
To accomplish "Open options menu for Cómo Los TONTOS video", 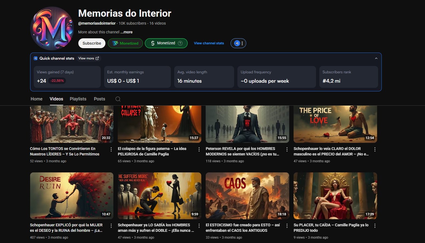I will pyautogui.click(x=111, y=149).
